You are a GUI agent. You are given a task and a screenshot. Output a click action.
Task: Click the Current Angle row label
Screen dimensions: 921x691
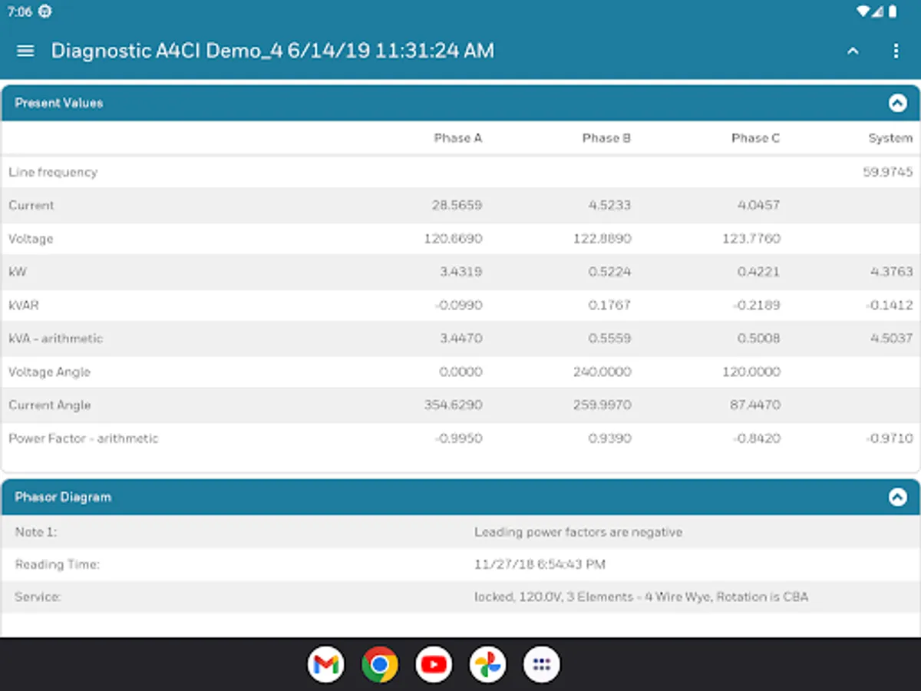click(x=49, y=405)
